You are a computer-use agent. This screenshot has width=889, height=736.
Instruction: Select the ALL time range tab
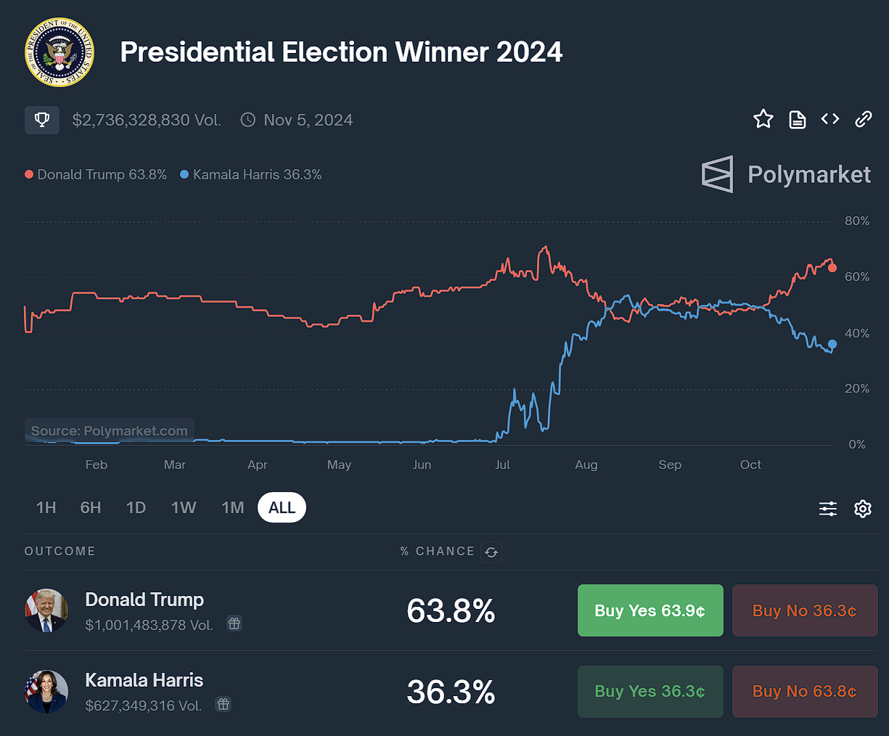[282, 507]
